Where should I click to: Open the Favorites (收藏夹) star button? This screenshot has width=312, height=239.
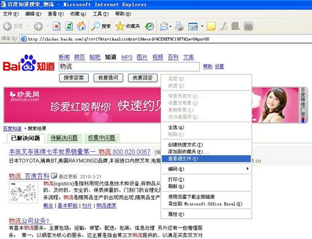click(x=127, y=26)
